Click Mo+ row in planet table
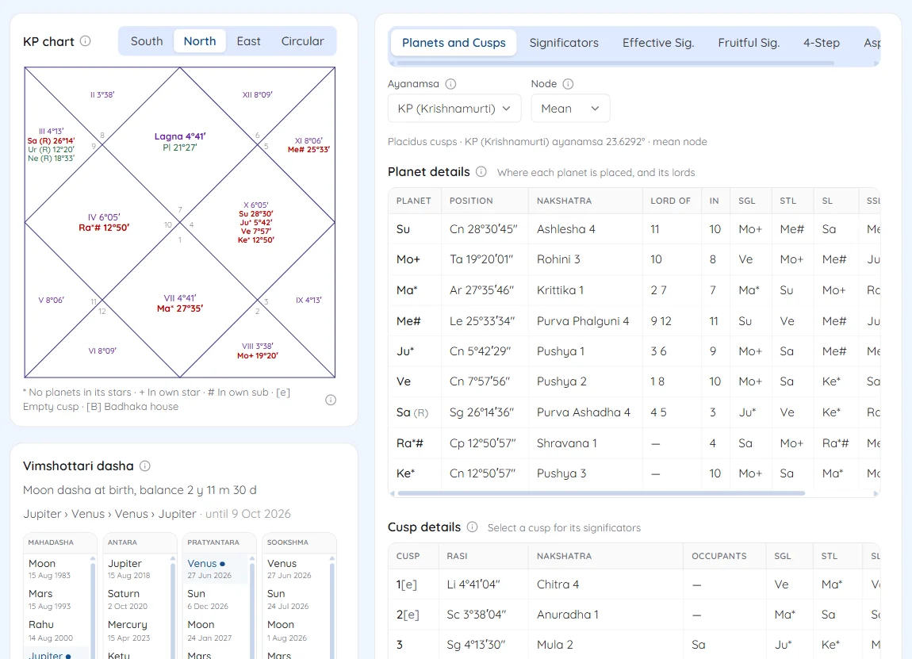Screen dimensions: 912x659 (x=634, y=259)
